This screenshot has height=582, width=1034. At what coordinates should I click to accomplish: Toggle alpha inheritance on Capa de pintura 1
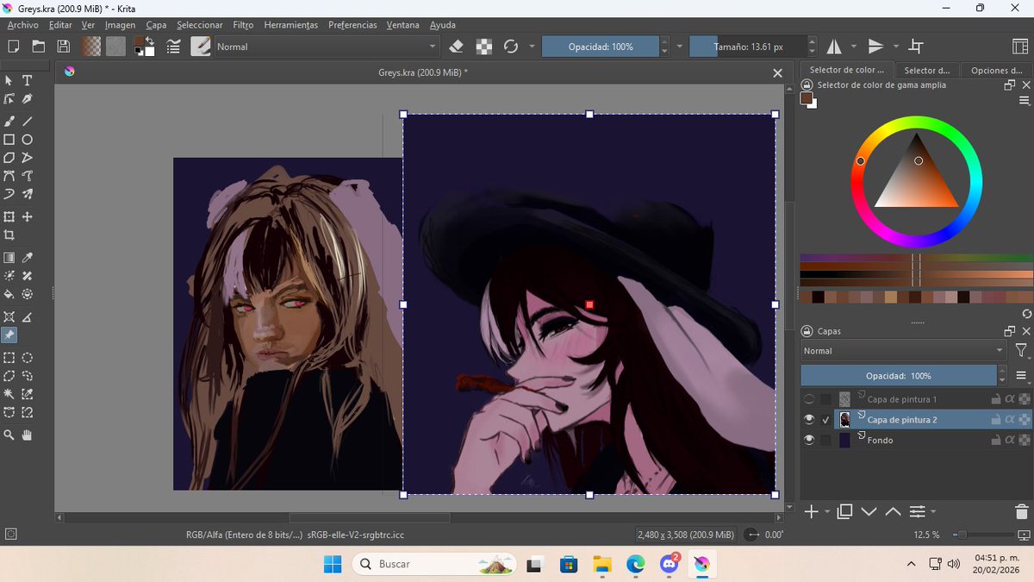click(1009, 399)
